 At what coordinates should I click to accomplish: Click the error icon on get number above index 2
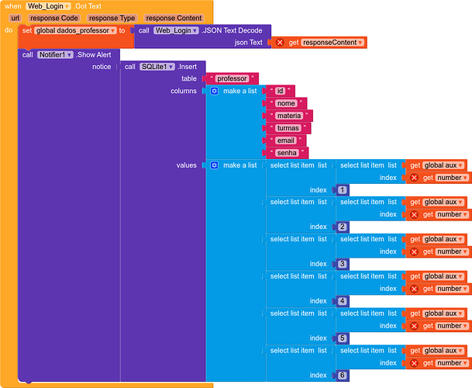[414, 215]
